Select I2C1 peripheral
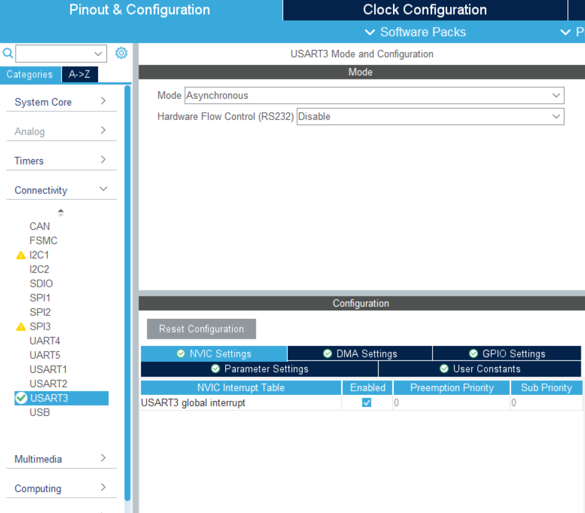The width and height of the screenshot is (585, 513). [x=39, y=255]
